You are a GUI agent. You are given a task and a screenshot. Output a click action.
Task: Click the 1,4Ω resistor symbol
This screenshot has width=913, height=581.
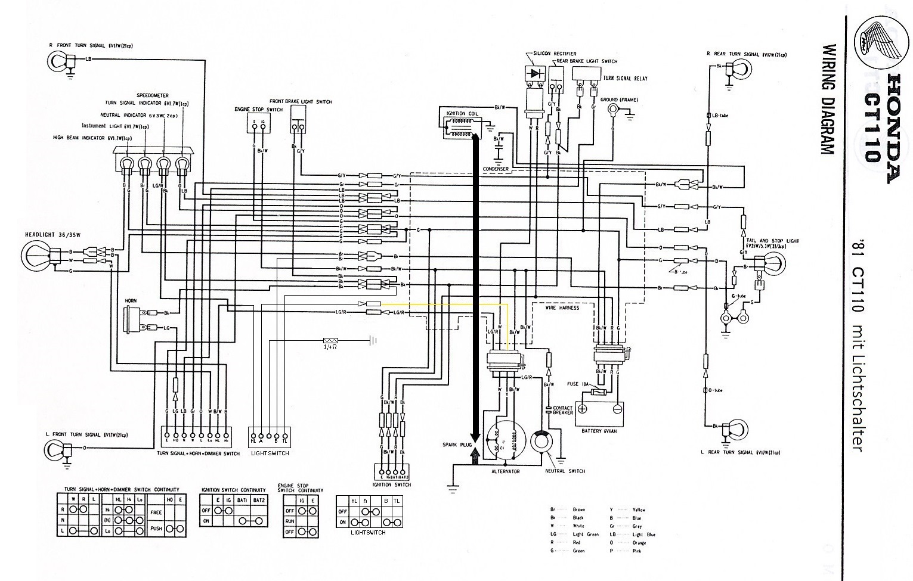point(330,340)
